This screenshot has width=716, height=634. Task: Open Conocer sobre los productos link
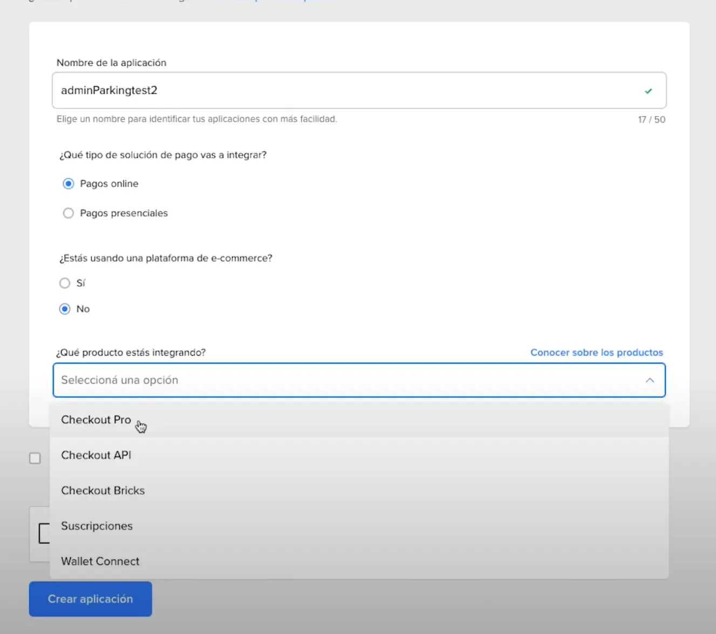coord(596,352)
